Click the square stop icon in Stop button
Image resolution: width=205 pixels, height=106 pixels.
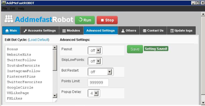(102, 20)
